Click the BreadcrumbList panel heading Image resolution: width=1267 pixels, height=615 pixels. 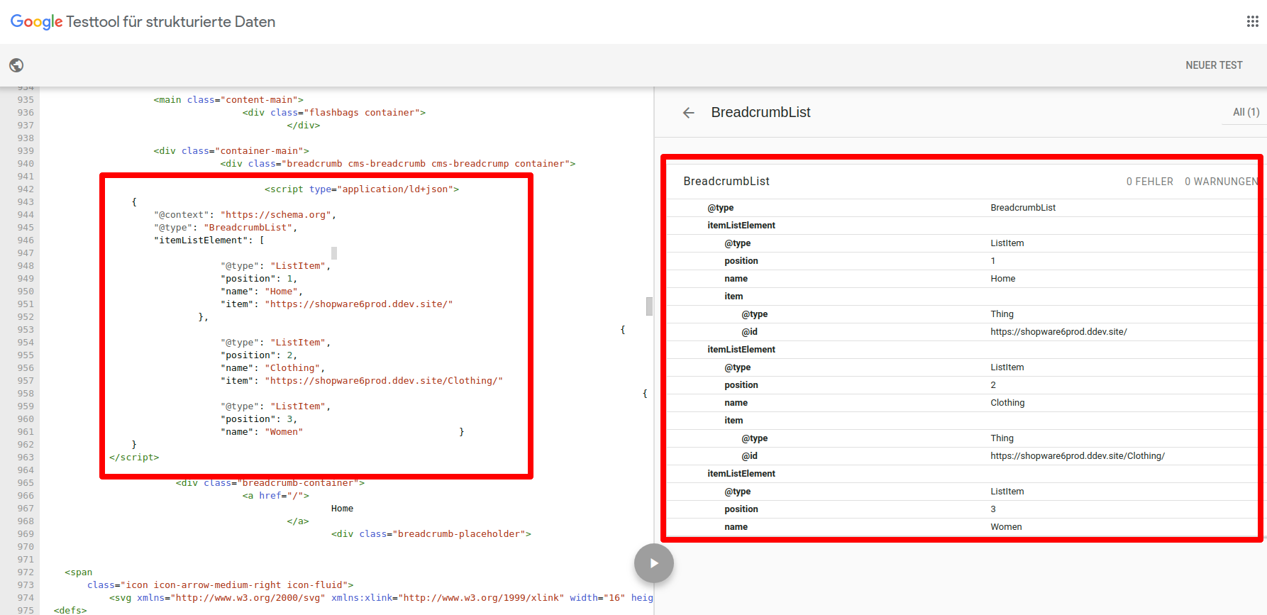[x=760, y=112]
